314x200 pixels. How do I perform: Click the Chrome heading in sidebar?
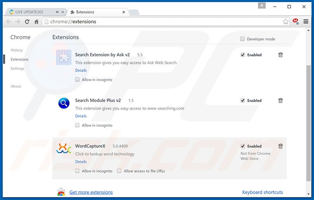click(20, 37)
